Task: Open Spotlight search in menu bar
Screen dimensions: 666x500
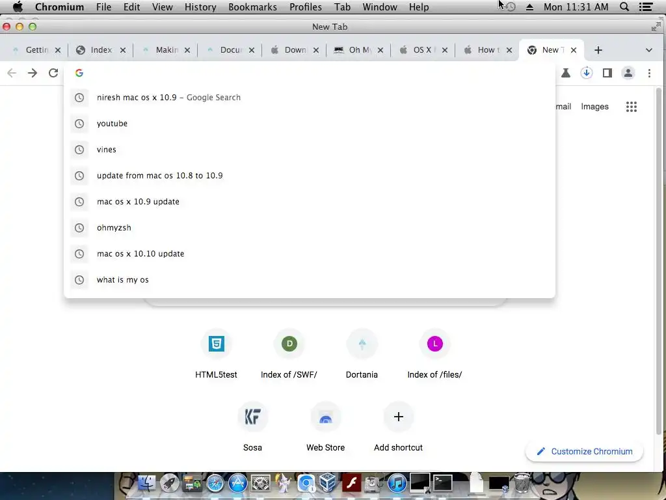Action: (624, 7)
